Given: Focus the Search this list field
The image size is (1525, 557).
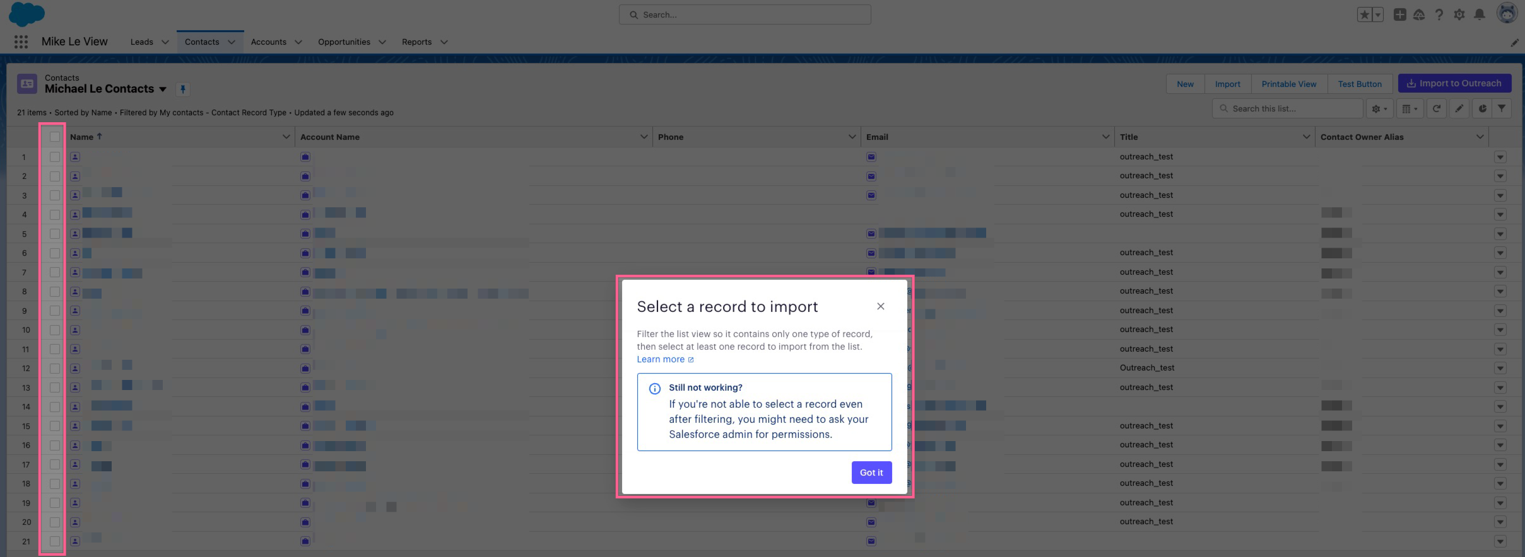Looking at the screenshot, I should 1287,108.
